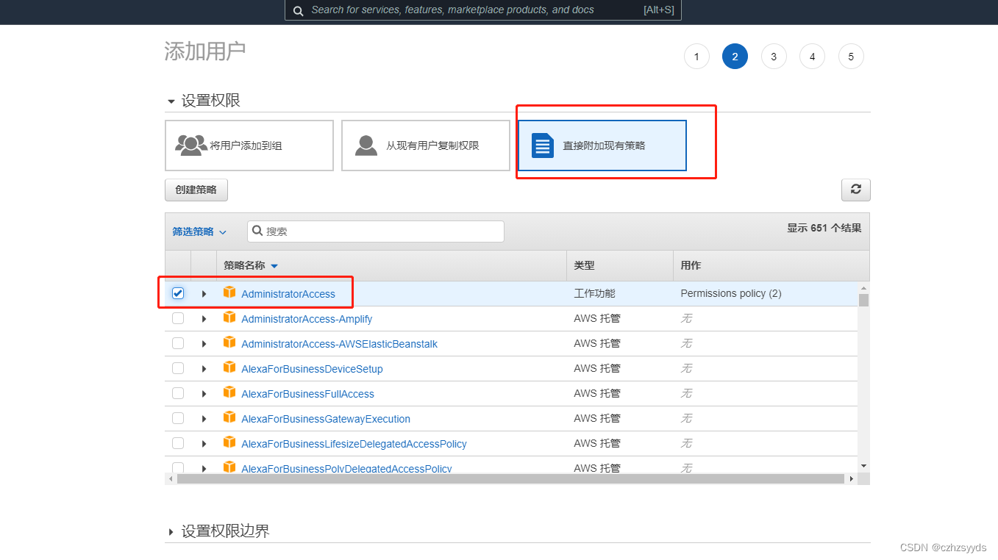
Task: Click the policy cube icon beside AdministratorAccess
Action: point(229,293)
